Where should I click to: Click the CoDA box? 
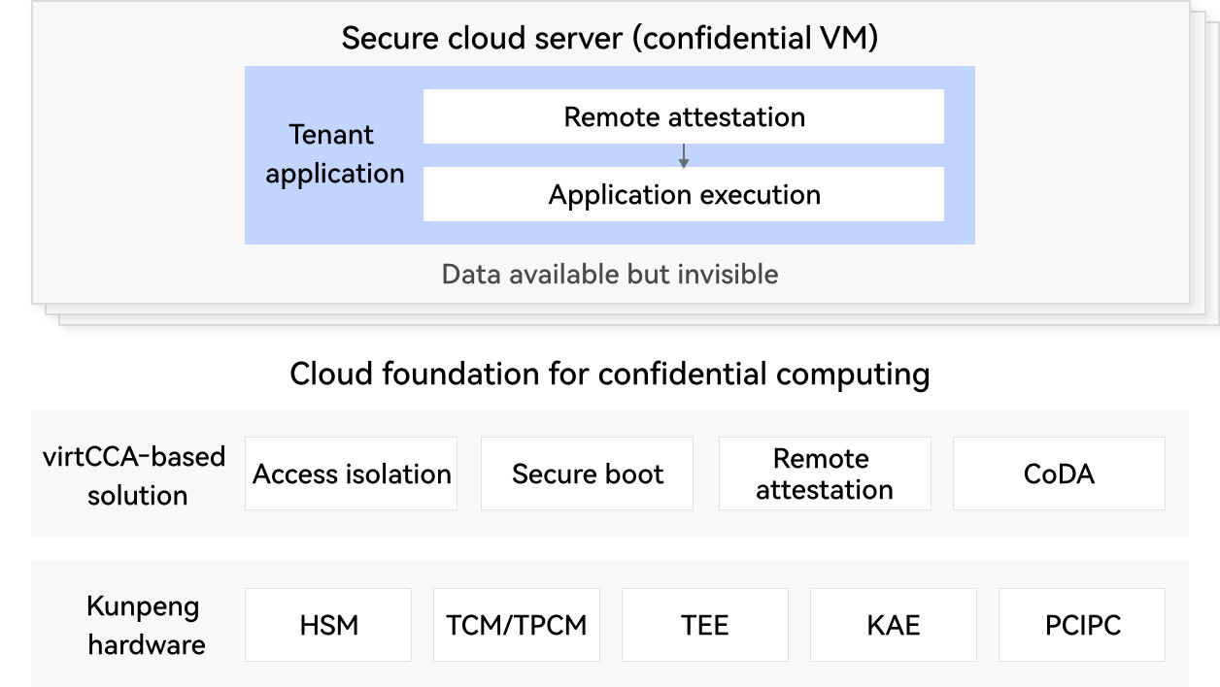[x=1059, y=474]
